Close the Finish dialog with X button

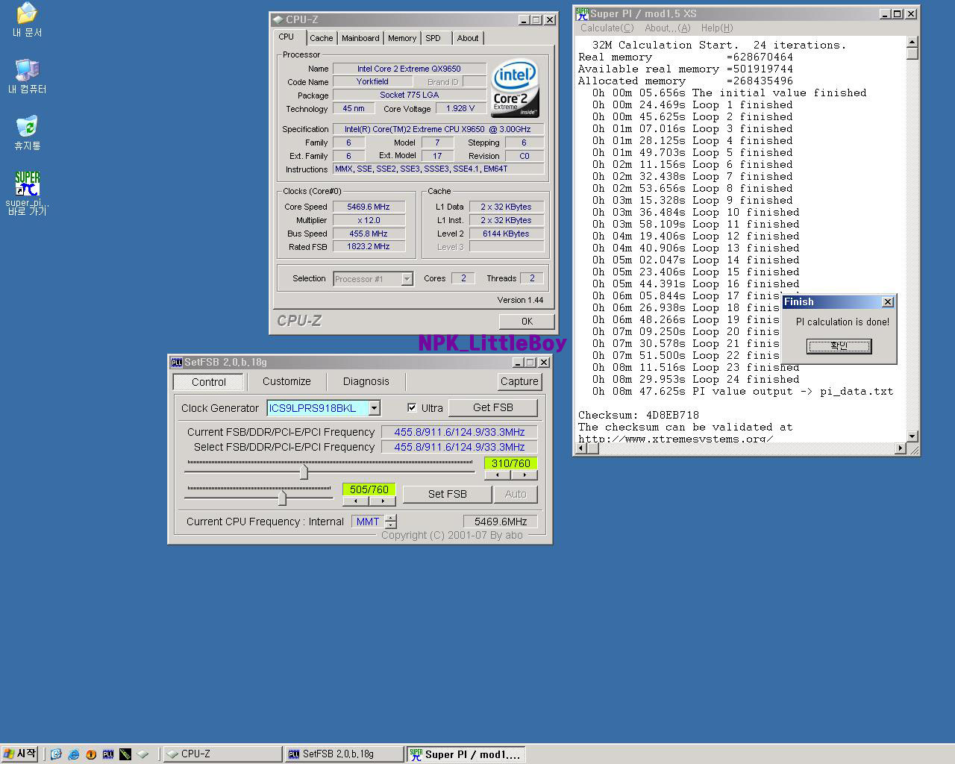(x=887, y=301)
